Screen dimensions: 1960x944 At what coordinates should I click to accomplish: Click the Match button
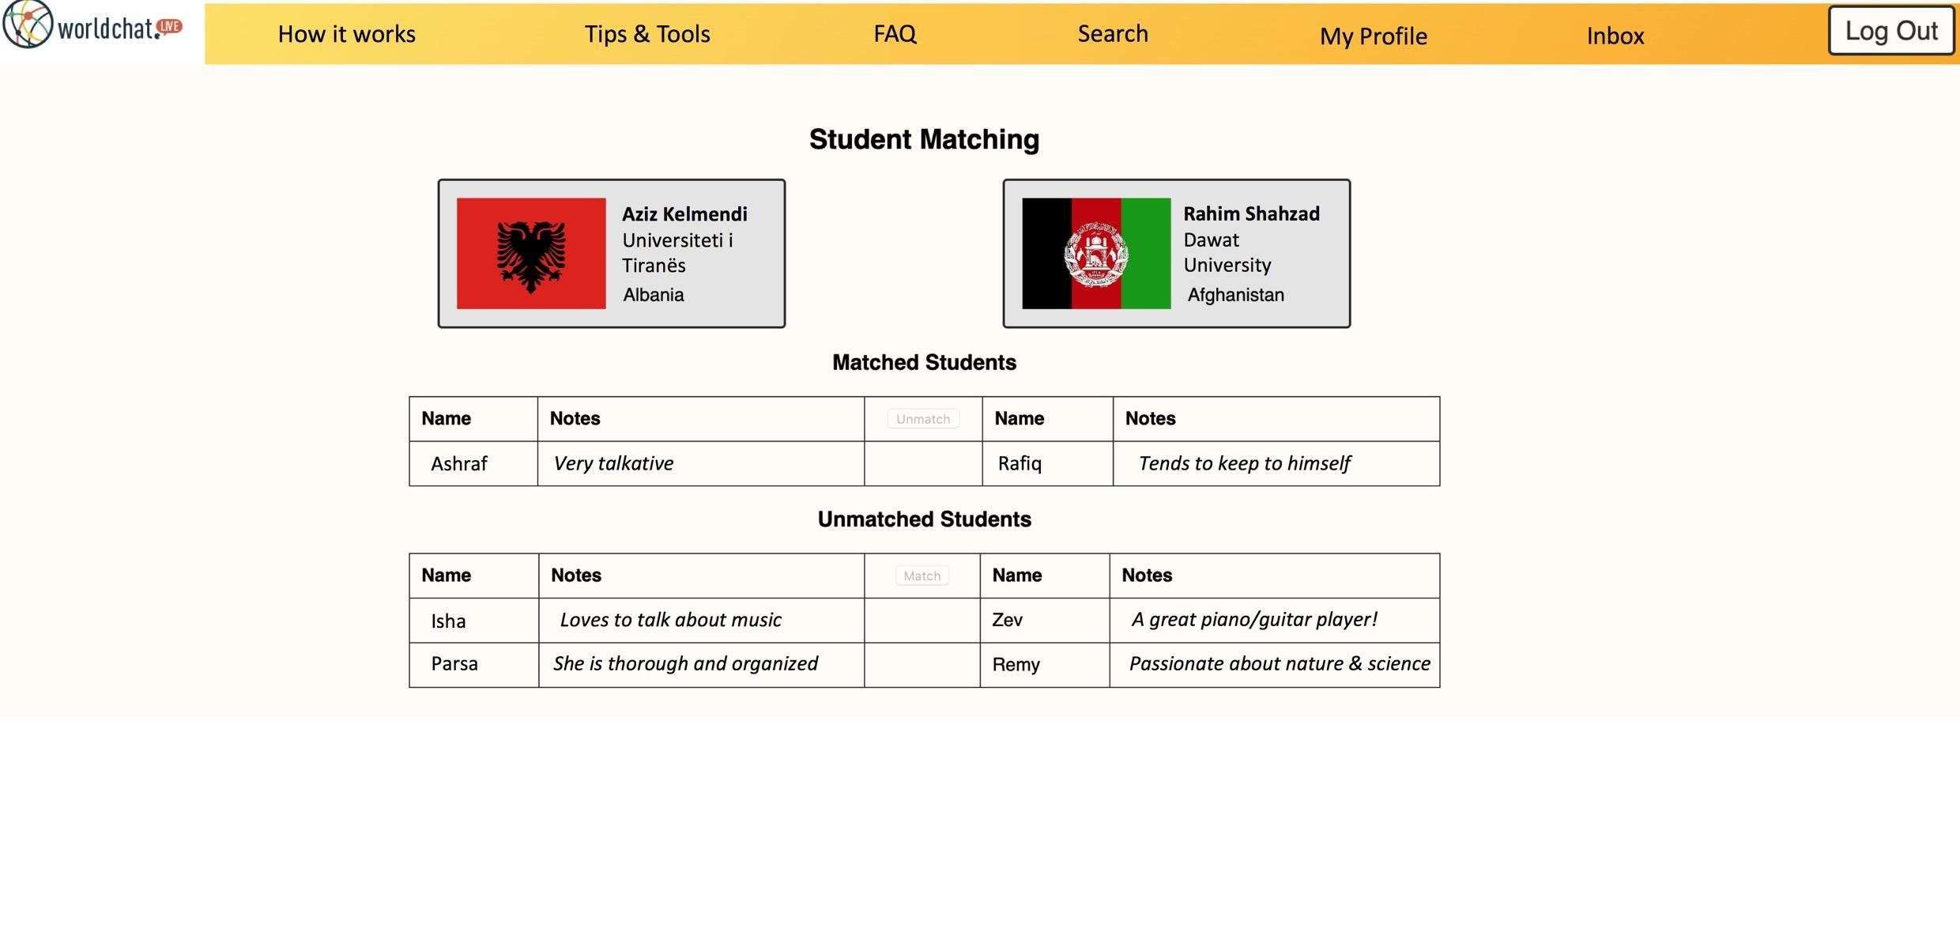pos(922,576)
